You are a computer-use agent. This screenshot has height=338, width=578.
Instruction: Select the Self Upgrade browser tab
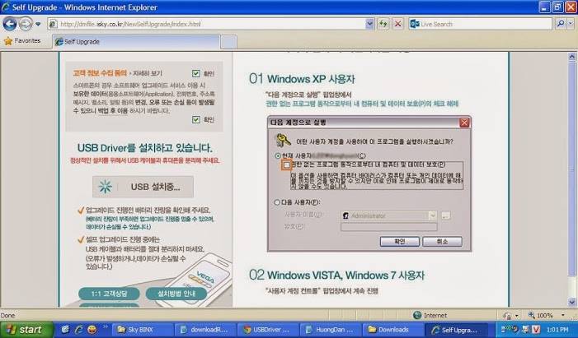click(x=136, y=42)
